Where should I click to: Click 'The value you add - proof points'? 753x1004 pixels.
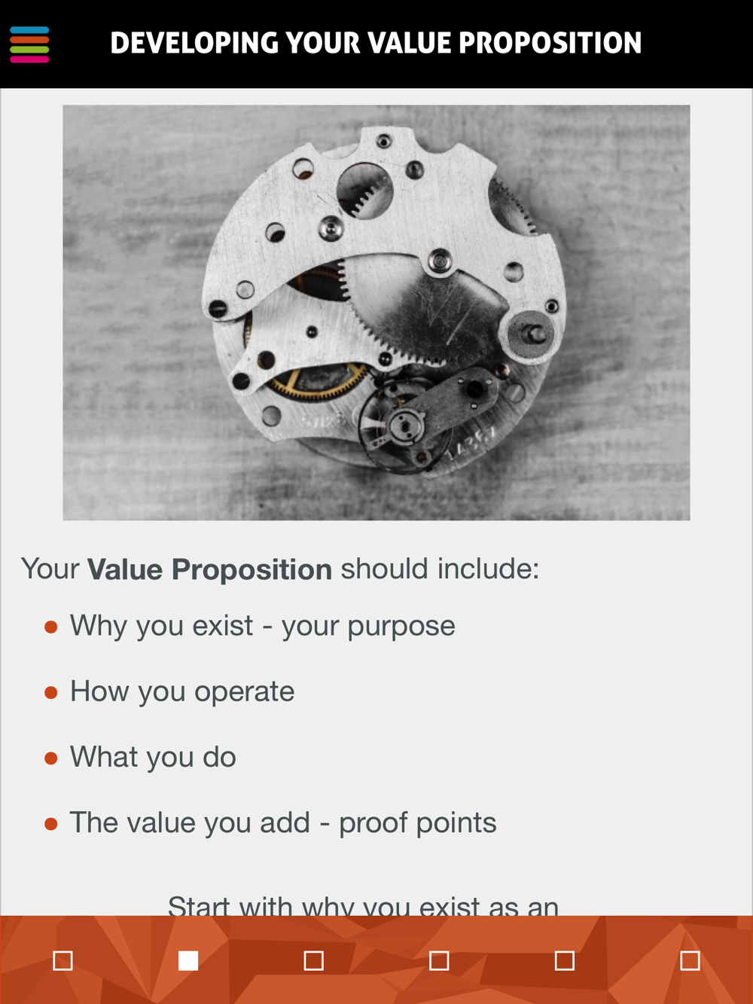tap(282, 822)
